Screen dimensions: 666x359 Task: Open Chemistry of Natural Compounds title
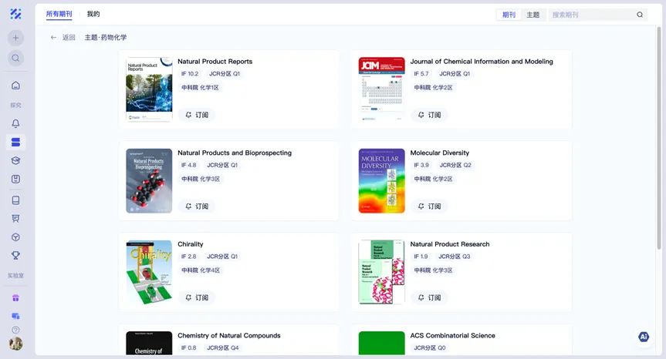[x=229, y=336]
